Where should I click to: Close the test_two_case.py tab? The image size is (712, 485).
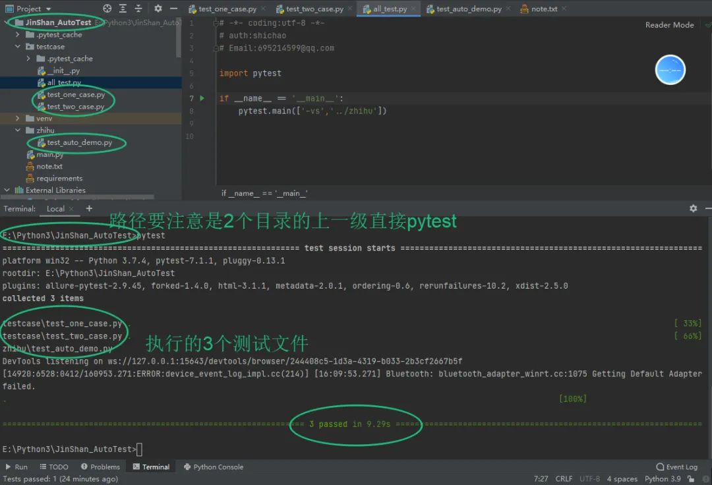[349, 9]
